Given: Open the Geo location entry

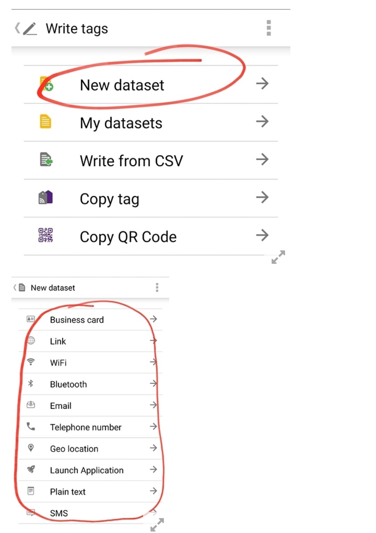Looking at the screenshot, I should click(91, 449).
